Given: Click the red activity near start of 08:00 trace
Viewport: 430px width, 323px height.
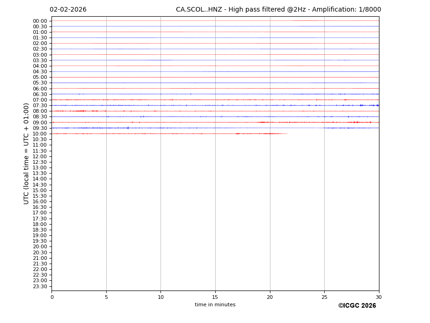Looking at the screenshot, I should tap(80, 111).
